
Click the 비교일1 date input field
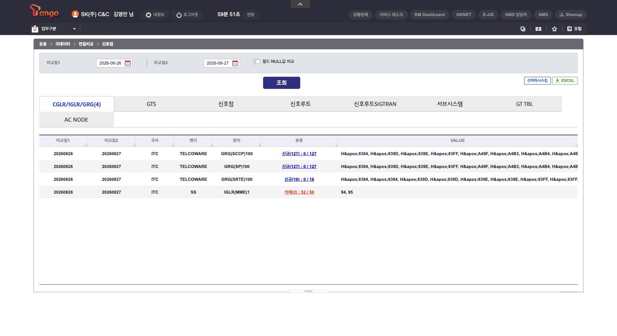(x=110, y=63)
